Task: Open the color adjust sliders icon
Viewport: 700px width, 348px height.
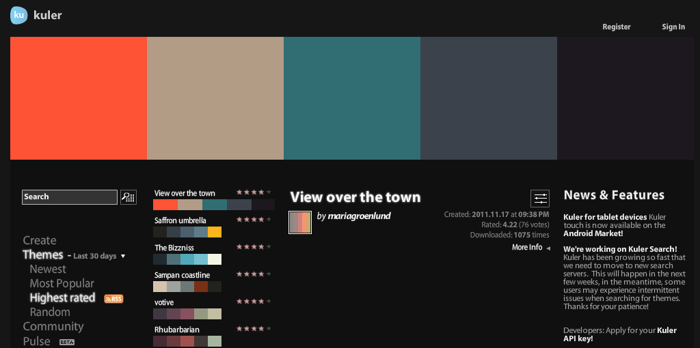Action: pyautogui.click(x=540, y=199)
